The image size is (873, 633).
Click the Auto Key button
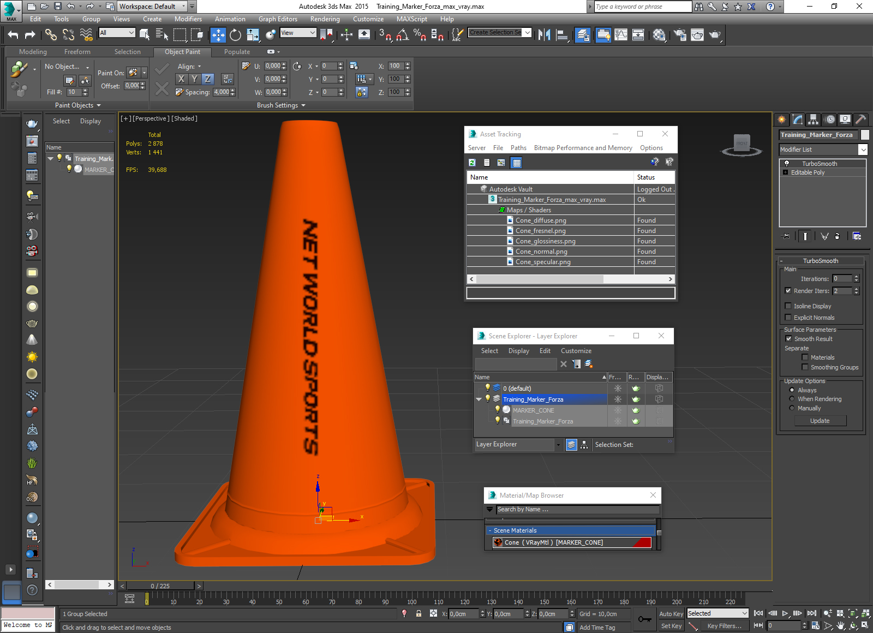(671, 614)
